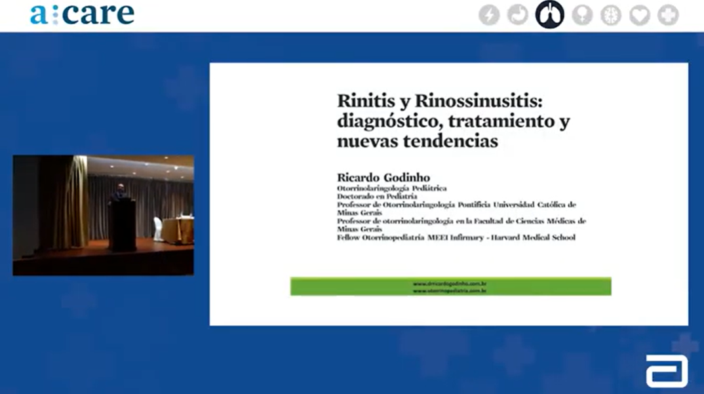Open www.drricardogodinho.com.br link on slide
704x394 pixels.
coord(450,283)
